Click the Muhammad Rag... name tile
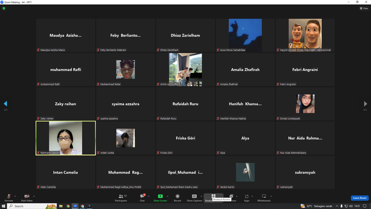This screenshot has width=371, height=209. (125, 172)
